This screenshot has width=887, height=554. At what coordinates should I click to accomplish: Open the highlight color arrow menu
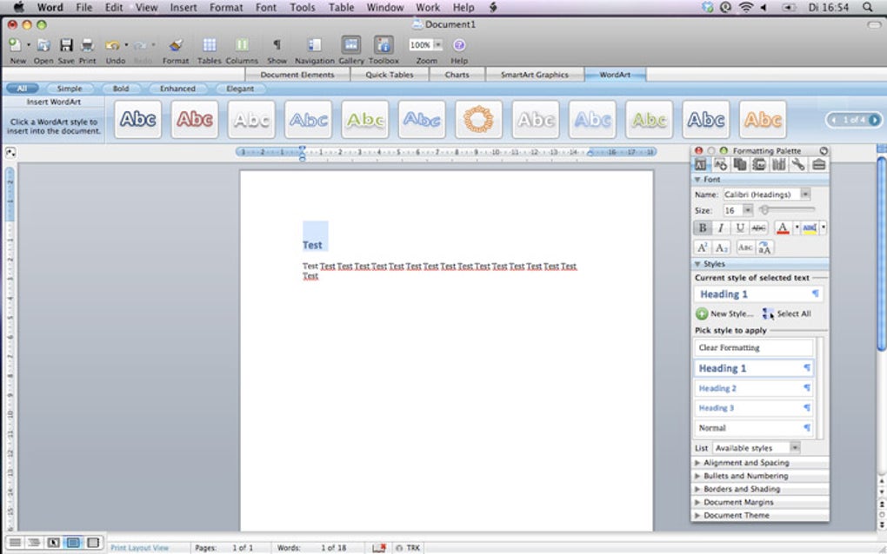pos(823,228)
